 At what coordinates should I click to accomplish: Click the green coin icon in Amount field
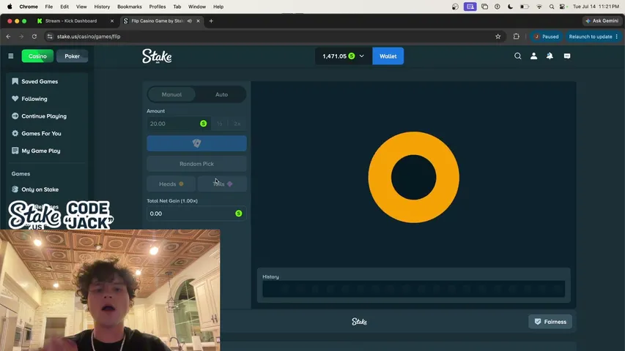click(203, 124)
